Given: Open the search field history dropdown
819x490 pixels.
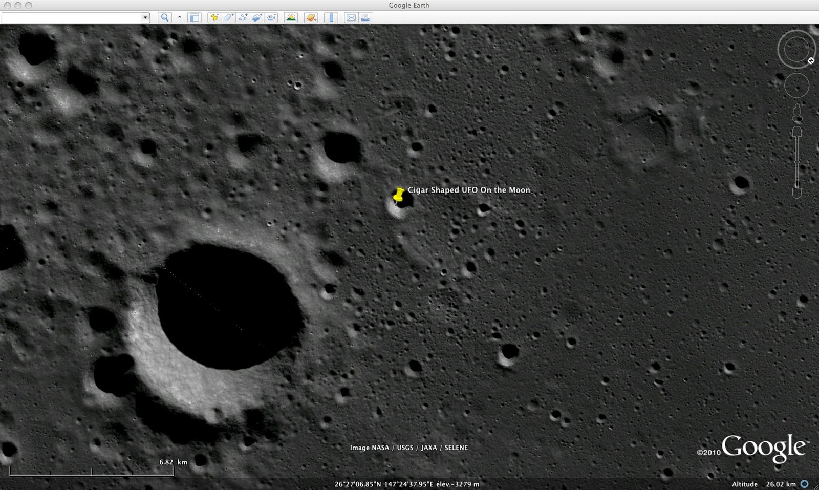Looking at the screenshot, I should coord(145,18).
